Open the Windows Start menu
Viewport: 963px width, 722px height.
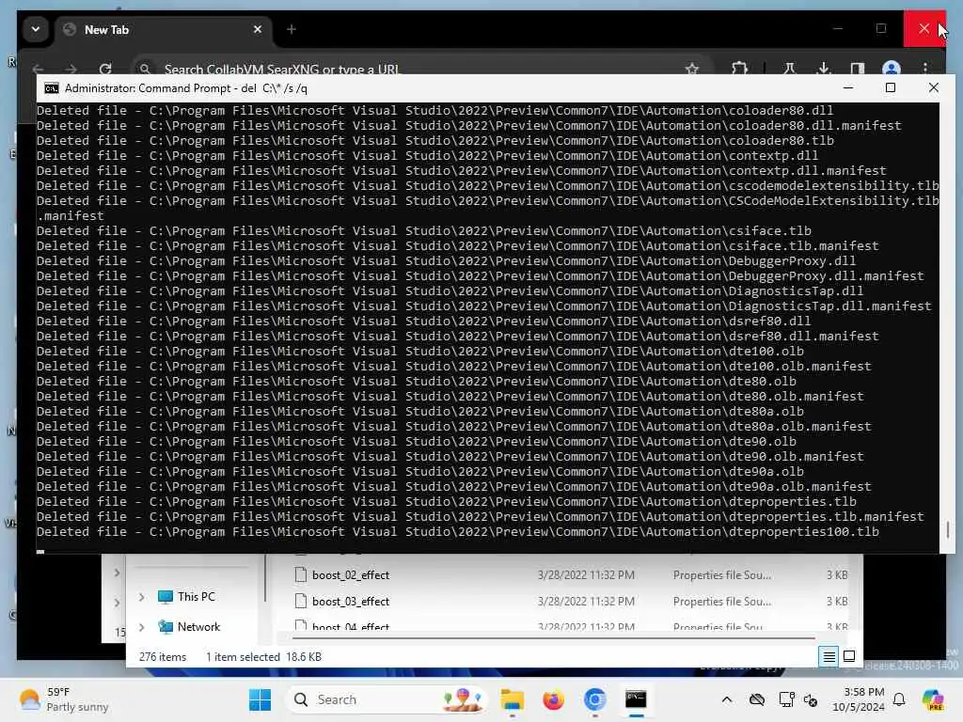(x=260, y=699)
